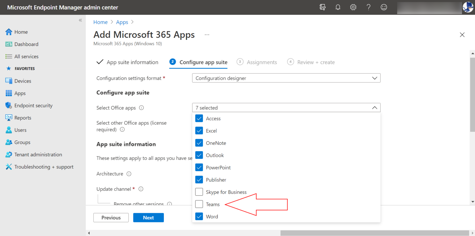This screenshot has height=236, width=475.
Task: Collapse the sidebar with the double chevron
Action: point(80,20)
